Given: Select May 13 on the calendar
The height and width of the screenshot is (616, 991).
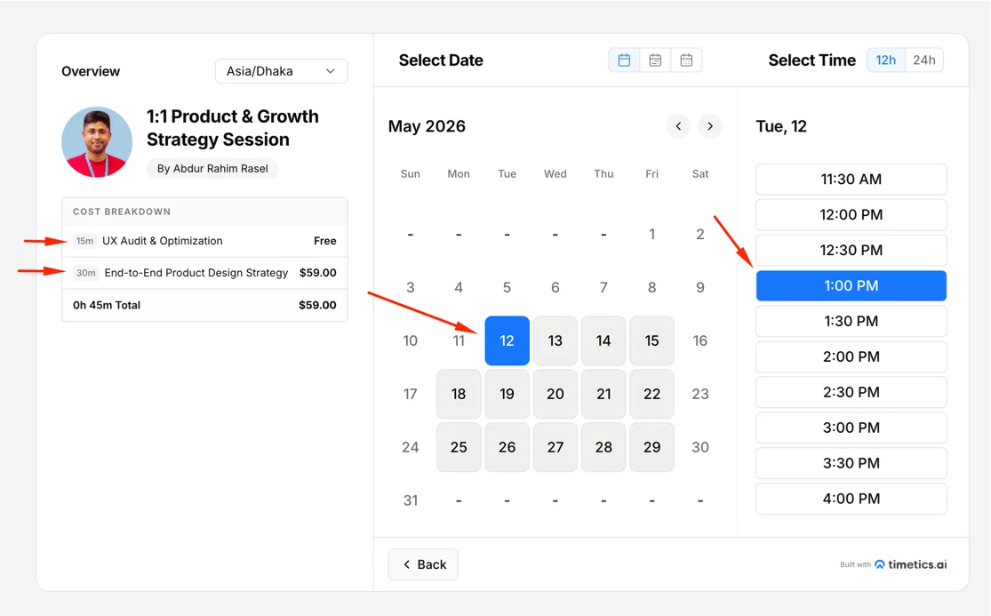Looking at the screenshot, I should click(555, 341).
